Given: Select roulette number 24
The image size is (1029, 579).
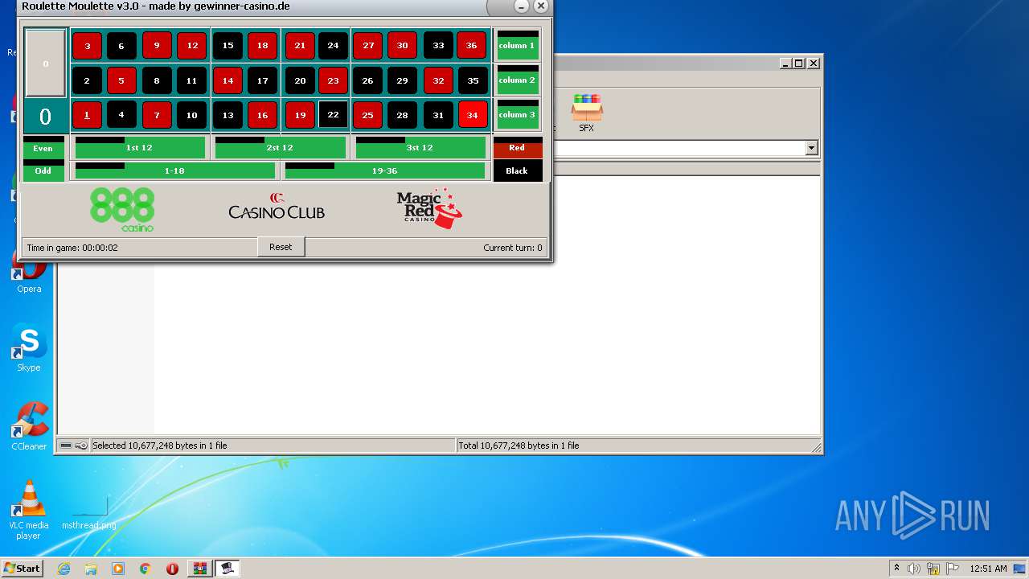Looking at the screenshot, I should tap(333, 46).
